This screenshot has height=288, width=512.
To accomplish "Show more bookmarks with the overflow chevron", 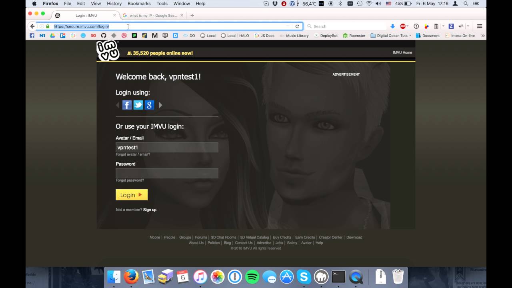I will pos(483,36).
